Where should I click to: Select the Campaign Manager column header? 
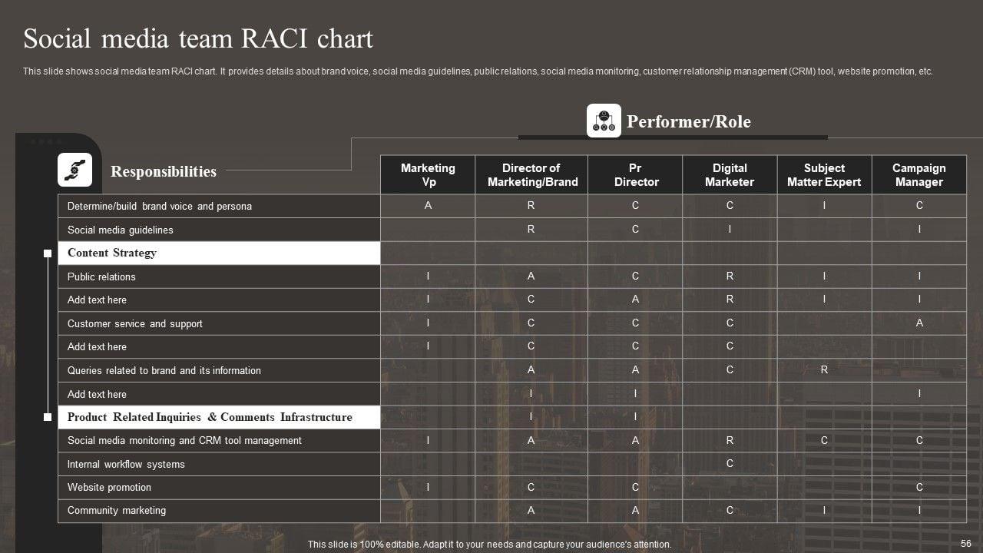[x=918, y=175]
